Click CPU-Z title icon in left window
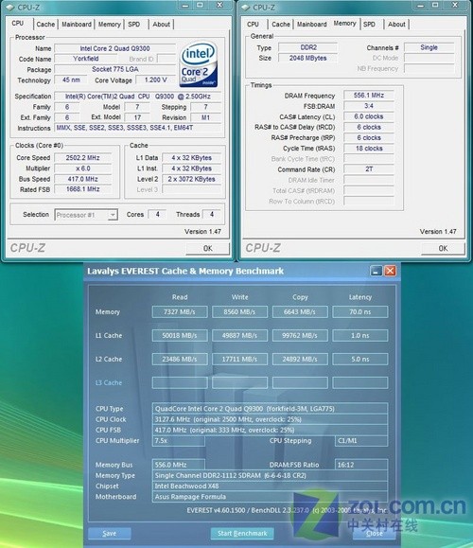 9,8
